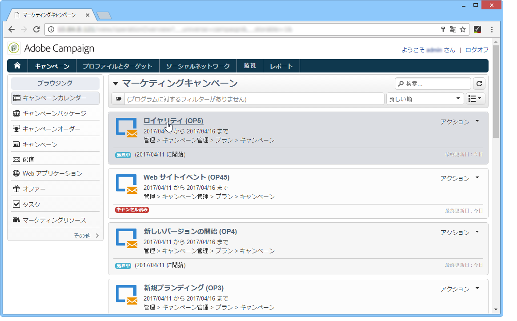Screen dimensions: 517x321
Task: Click the campaign package icon in sidebar
Action: (x=16, y=113)
